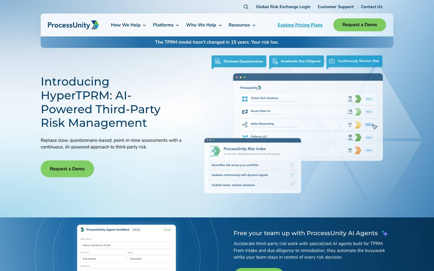Click the No code badge in Agent Architect

click(x=167, y=230)
